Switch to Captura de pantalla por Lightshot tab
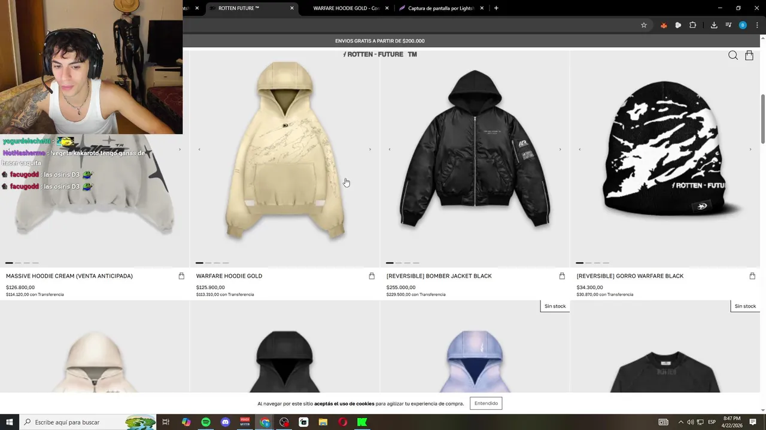Screen dimensions: 766x430 point(440,8)
